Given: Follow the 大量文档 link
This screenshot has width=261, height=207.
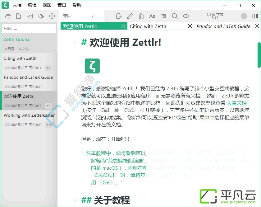Looking at the screenshot, I should pos(236,103).
